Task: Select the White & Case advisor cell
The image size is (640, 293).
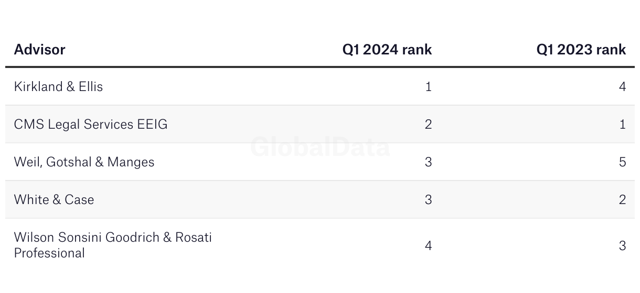Action: pyautogui.click(x=54, y=200)
